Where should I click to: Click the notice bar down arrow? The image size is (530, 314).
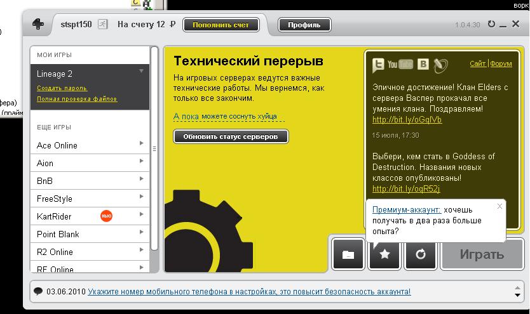point(517,296)
